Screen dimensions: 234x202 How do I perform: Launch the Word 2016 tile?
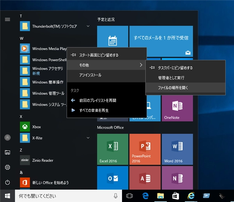(177, 149)
